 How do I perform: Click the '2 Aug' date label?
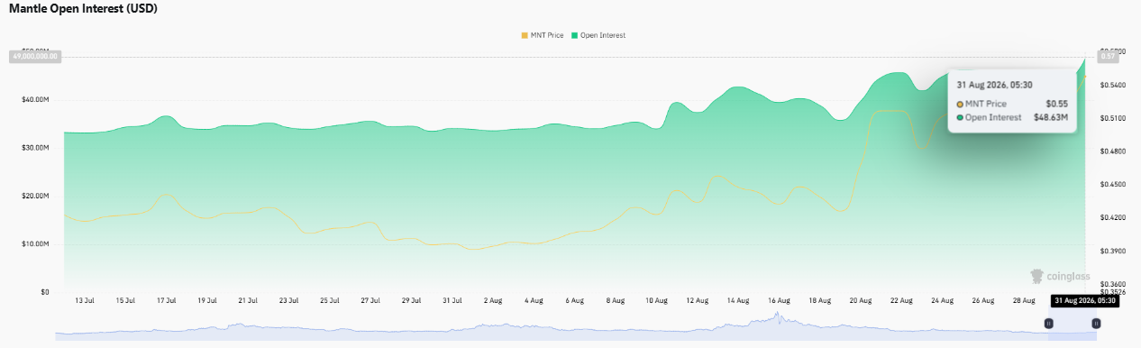point(492,299)
